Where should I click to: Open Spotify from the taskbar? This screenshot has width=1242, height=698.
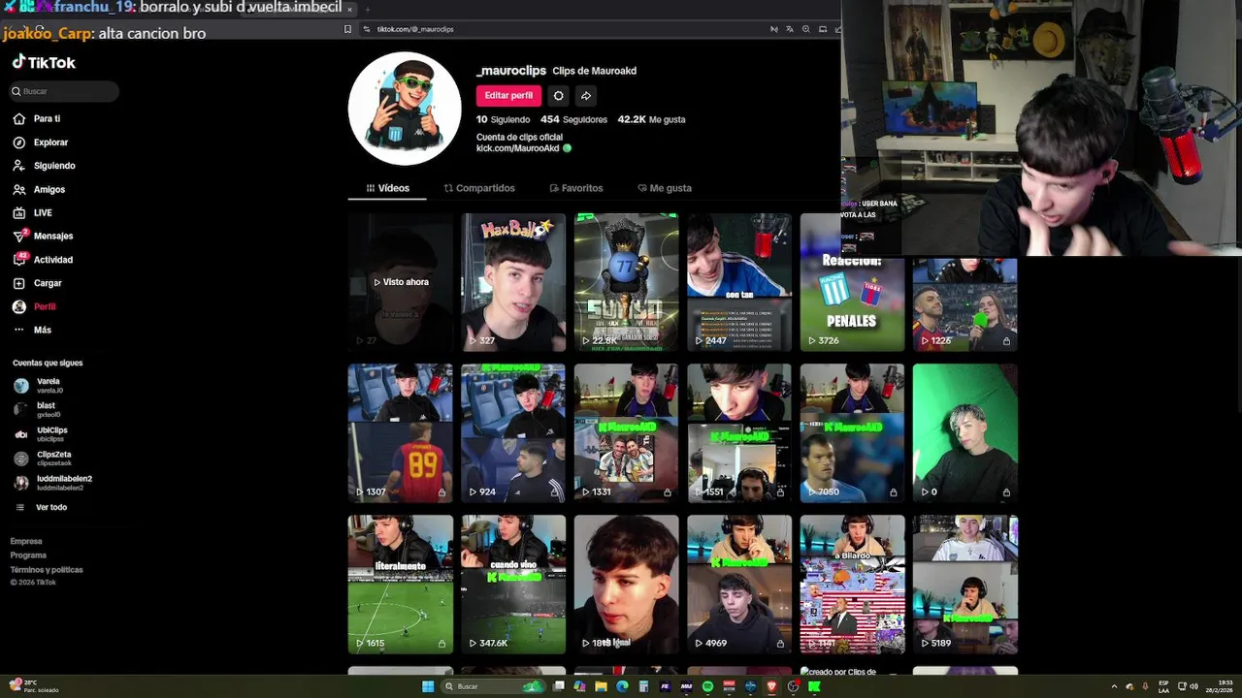pyautogui.click(x=707, y=686)
